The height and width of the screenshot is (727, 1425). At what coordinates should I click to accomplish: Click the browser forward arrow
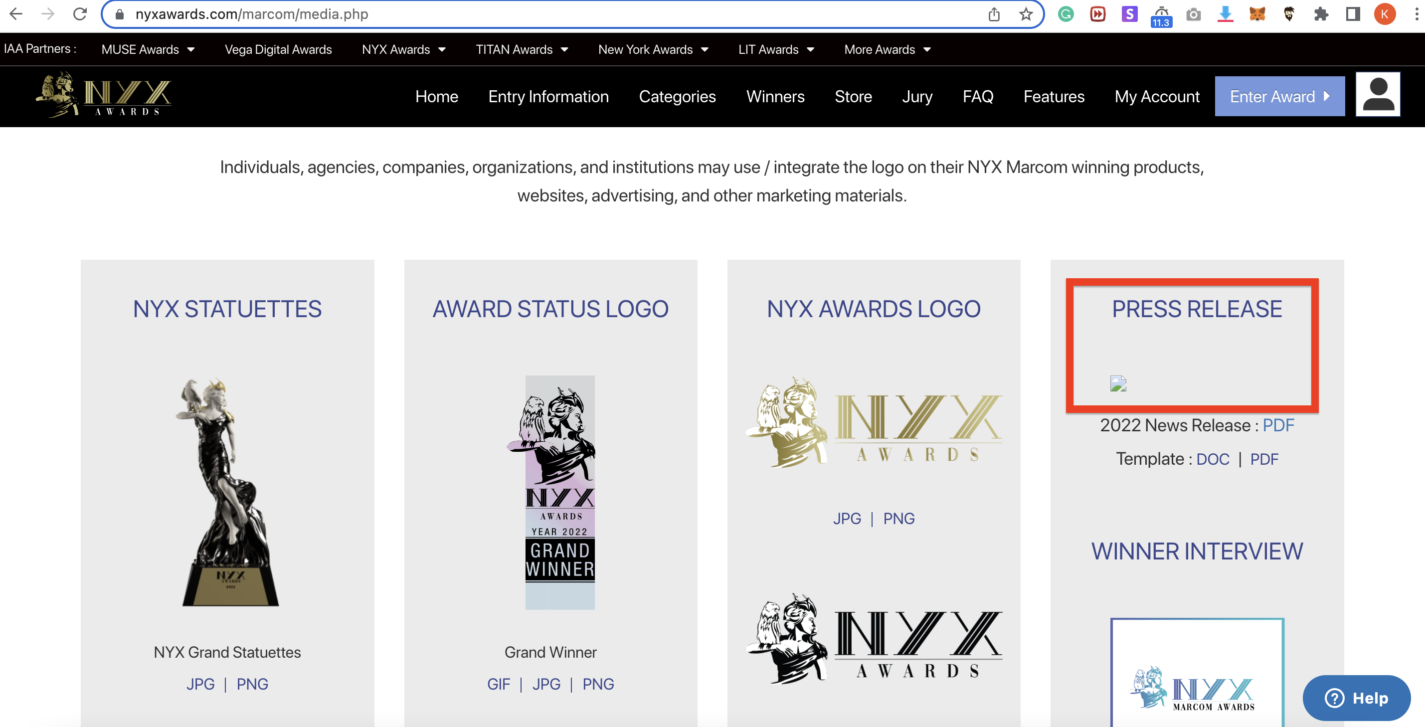coord(48,14)
